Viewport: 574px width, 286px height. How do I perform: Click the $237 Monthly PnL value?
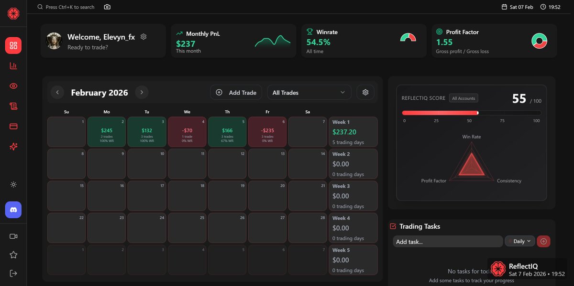click(186, 43)
